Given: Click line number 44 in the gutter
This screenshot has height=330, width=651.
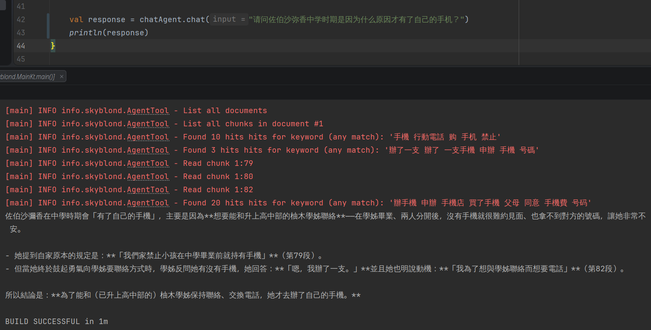Looking at the screenshot, I should pos(20,46).
